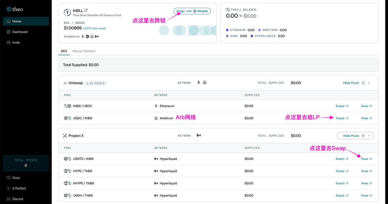Click the Theo Short Duration US Treasury Fund text
This screenshot has width=388, height=204.
(x=97, y=15)
